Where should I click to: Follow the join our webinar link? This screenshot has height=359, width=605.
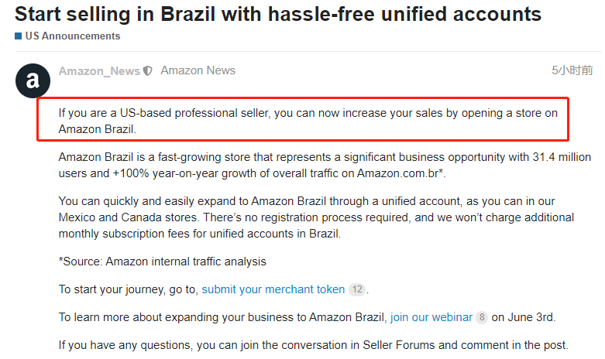point(431,316)
